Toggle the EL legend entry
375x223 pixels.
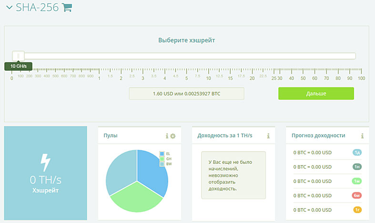[165, 153]
